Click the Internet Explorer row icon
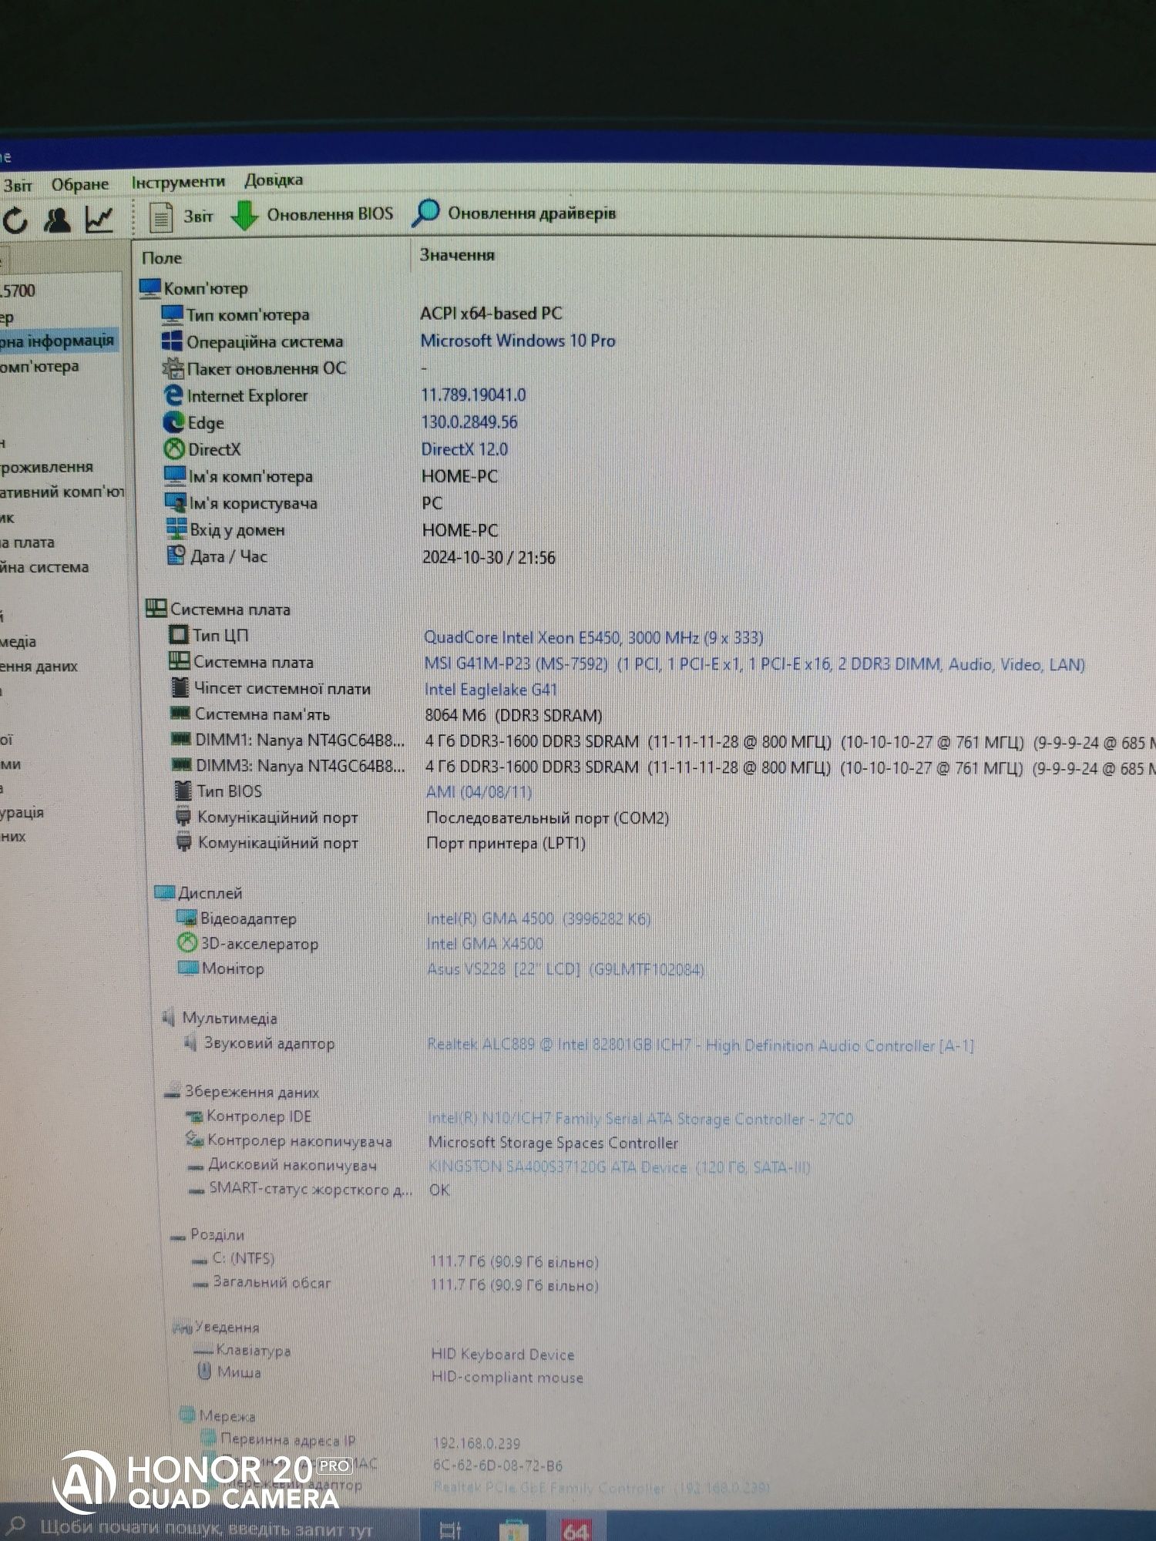 click(173, 395)
